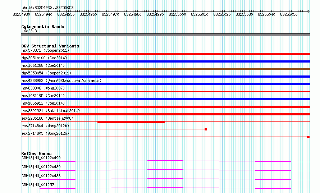Open variant dgv5253n54 (Cooper2011) label

coord(46,73)
